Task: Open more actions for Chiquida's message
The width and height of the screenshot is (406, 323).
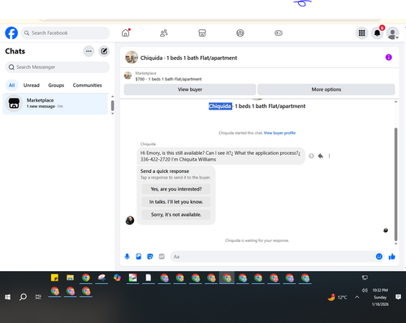Action: pyautogui.click(x=329, y=156)
